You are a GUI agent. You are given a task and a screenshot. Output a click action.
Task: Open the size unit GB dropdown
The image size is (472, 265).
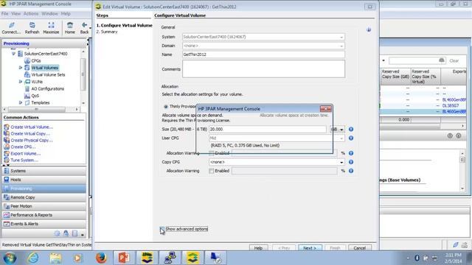pos(337,130)
